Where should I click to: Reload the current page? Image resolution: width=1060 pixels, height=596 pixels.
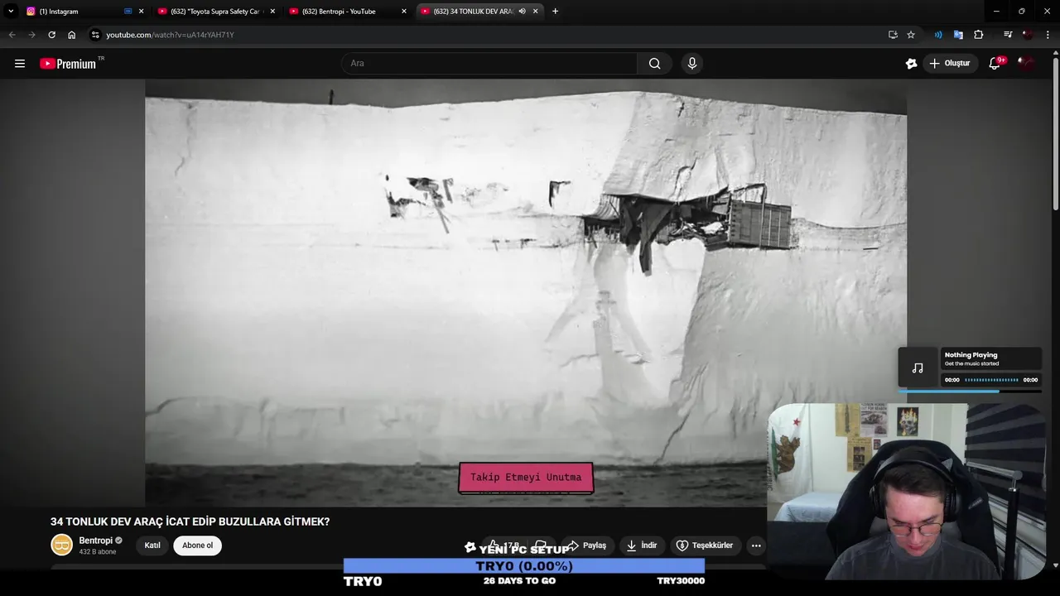pyautogui.click(x=51, y=35)
